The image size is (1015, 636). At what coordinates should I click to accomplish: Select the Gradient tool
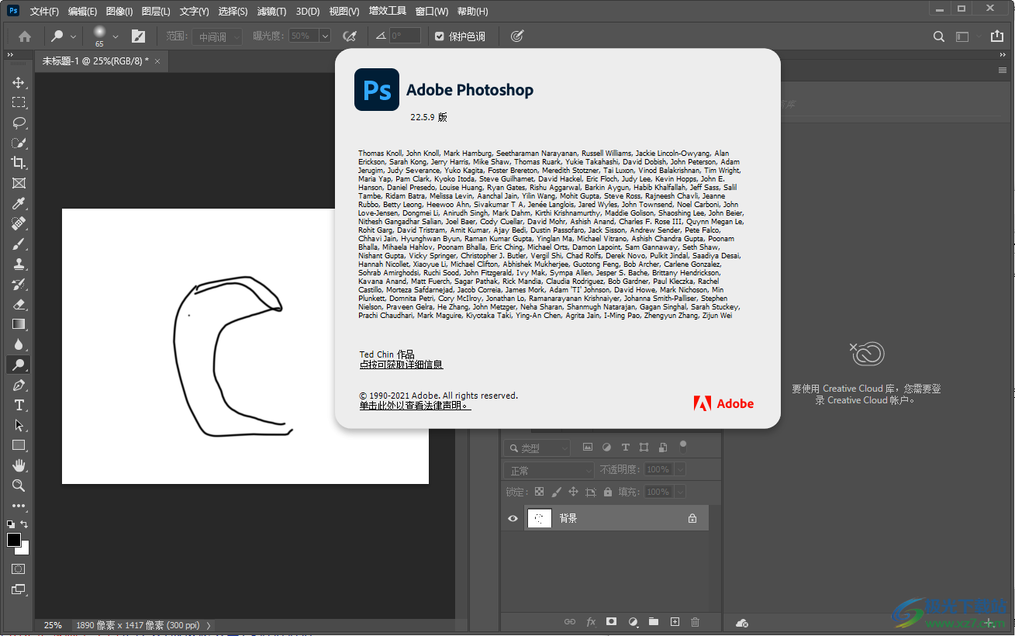point(19,324)
